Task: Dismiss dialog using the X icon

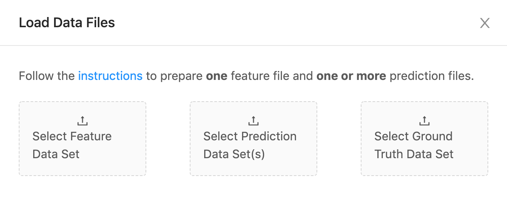Action: 484,23
